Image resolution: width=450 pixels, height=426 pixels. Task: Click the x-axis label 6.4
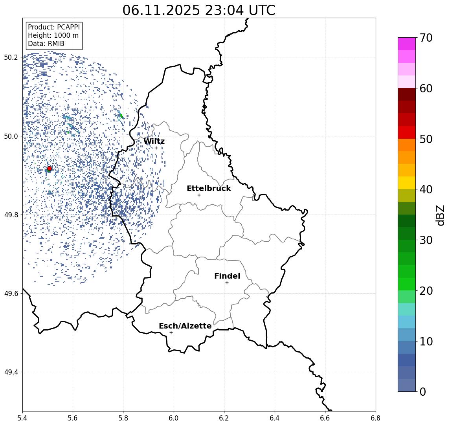(x=275, y=418)
